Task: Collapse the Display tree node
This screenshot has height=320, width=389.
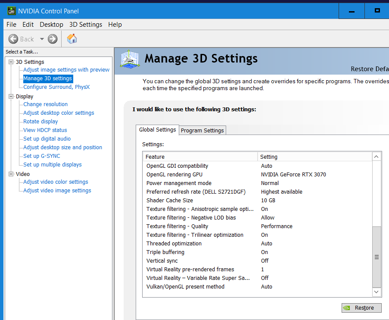Action: tap(11, 96)
